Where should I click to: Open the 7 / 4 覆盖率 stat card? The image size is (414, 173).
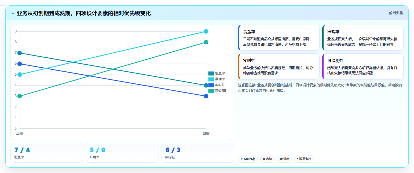(x=47, y=153)
